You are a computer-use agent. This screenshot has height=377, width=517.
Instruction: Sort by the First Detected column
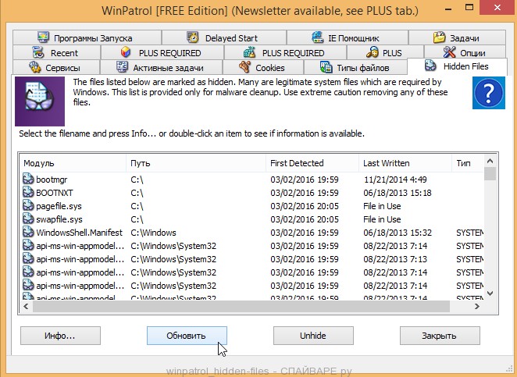[x=312, y=163]
